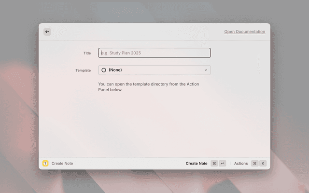This screenshot has height=193, width=309.
Task: Open the Documentation link
Action: tap(244, 32)
